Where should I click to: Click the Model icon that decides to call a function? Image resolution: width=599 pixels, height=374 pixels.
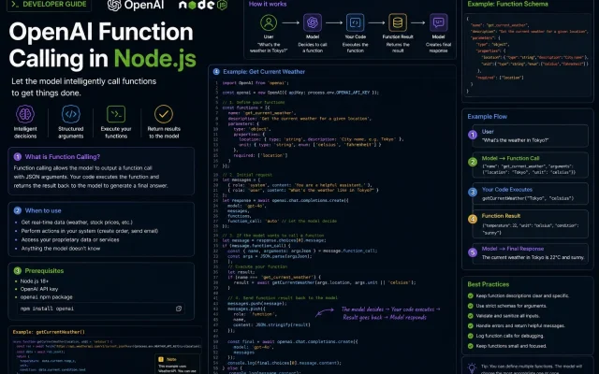(312, 22)
